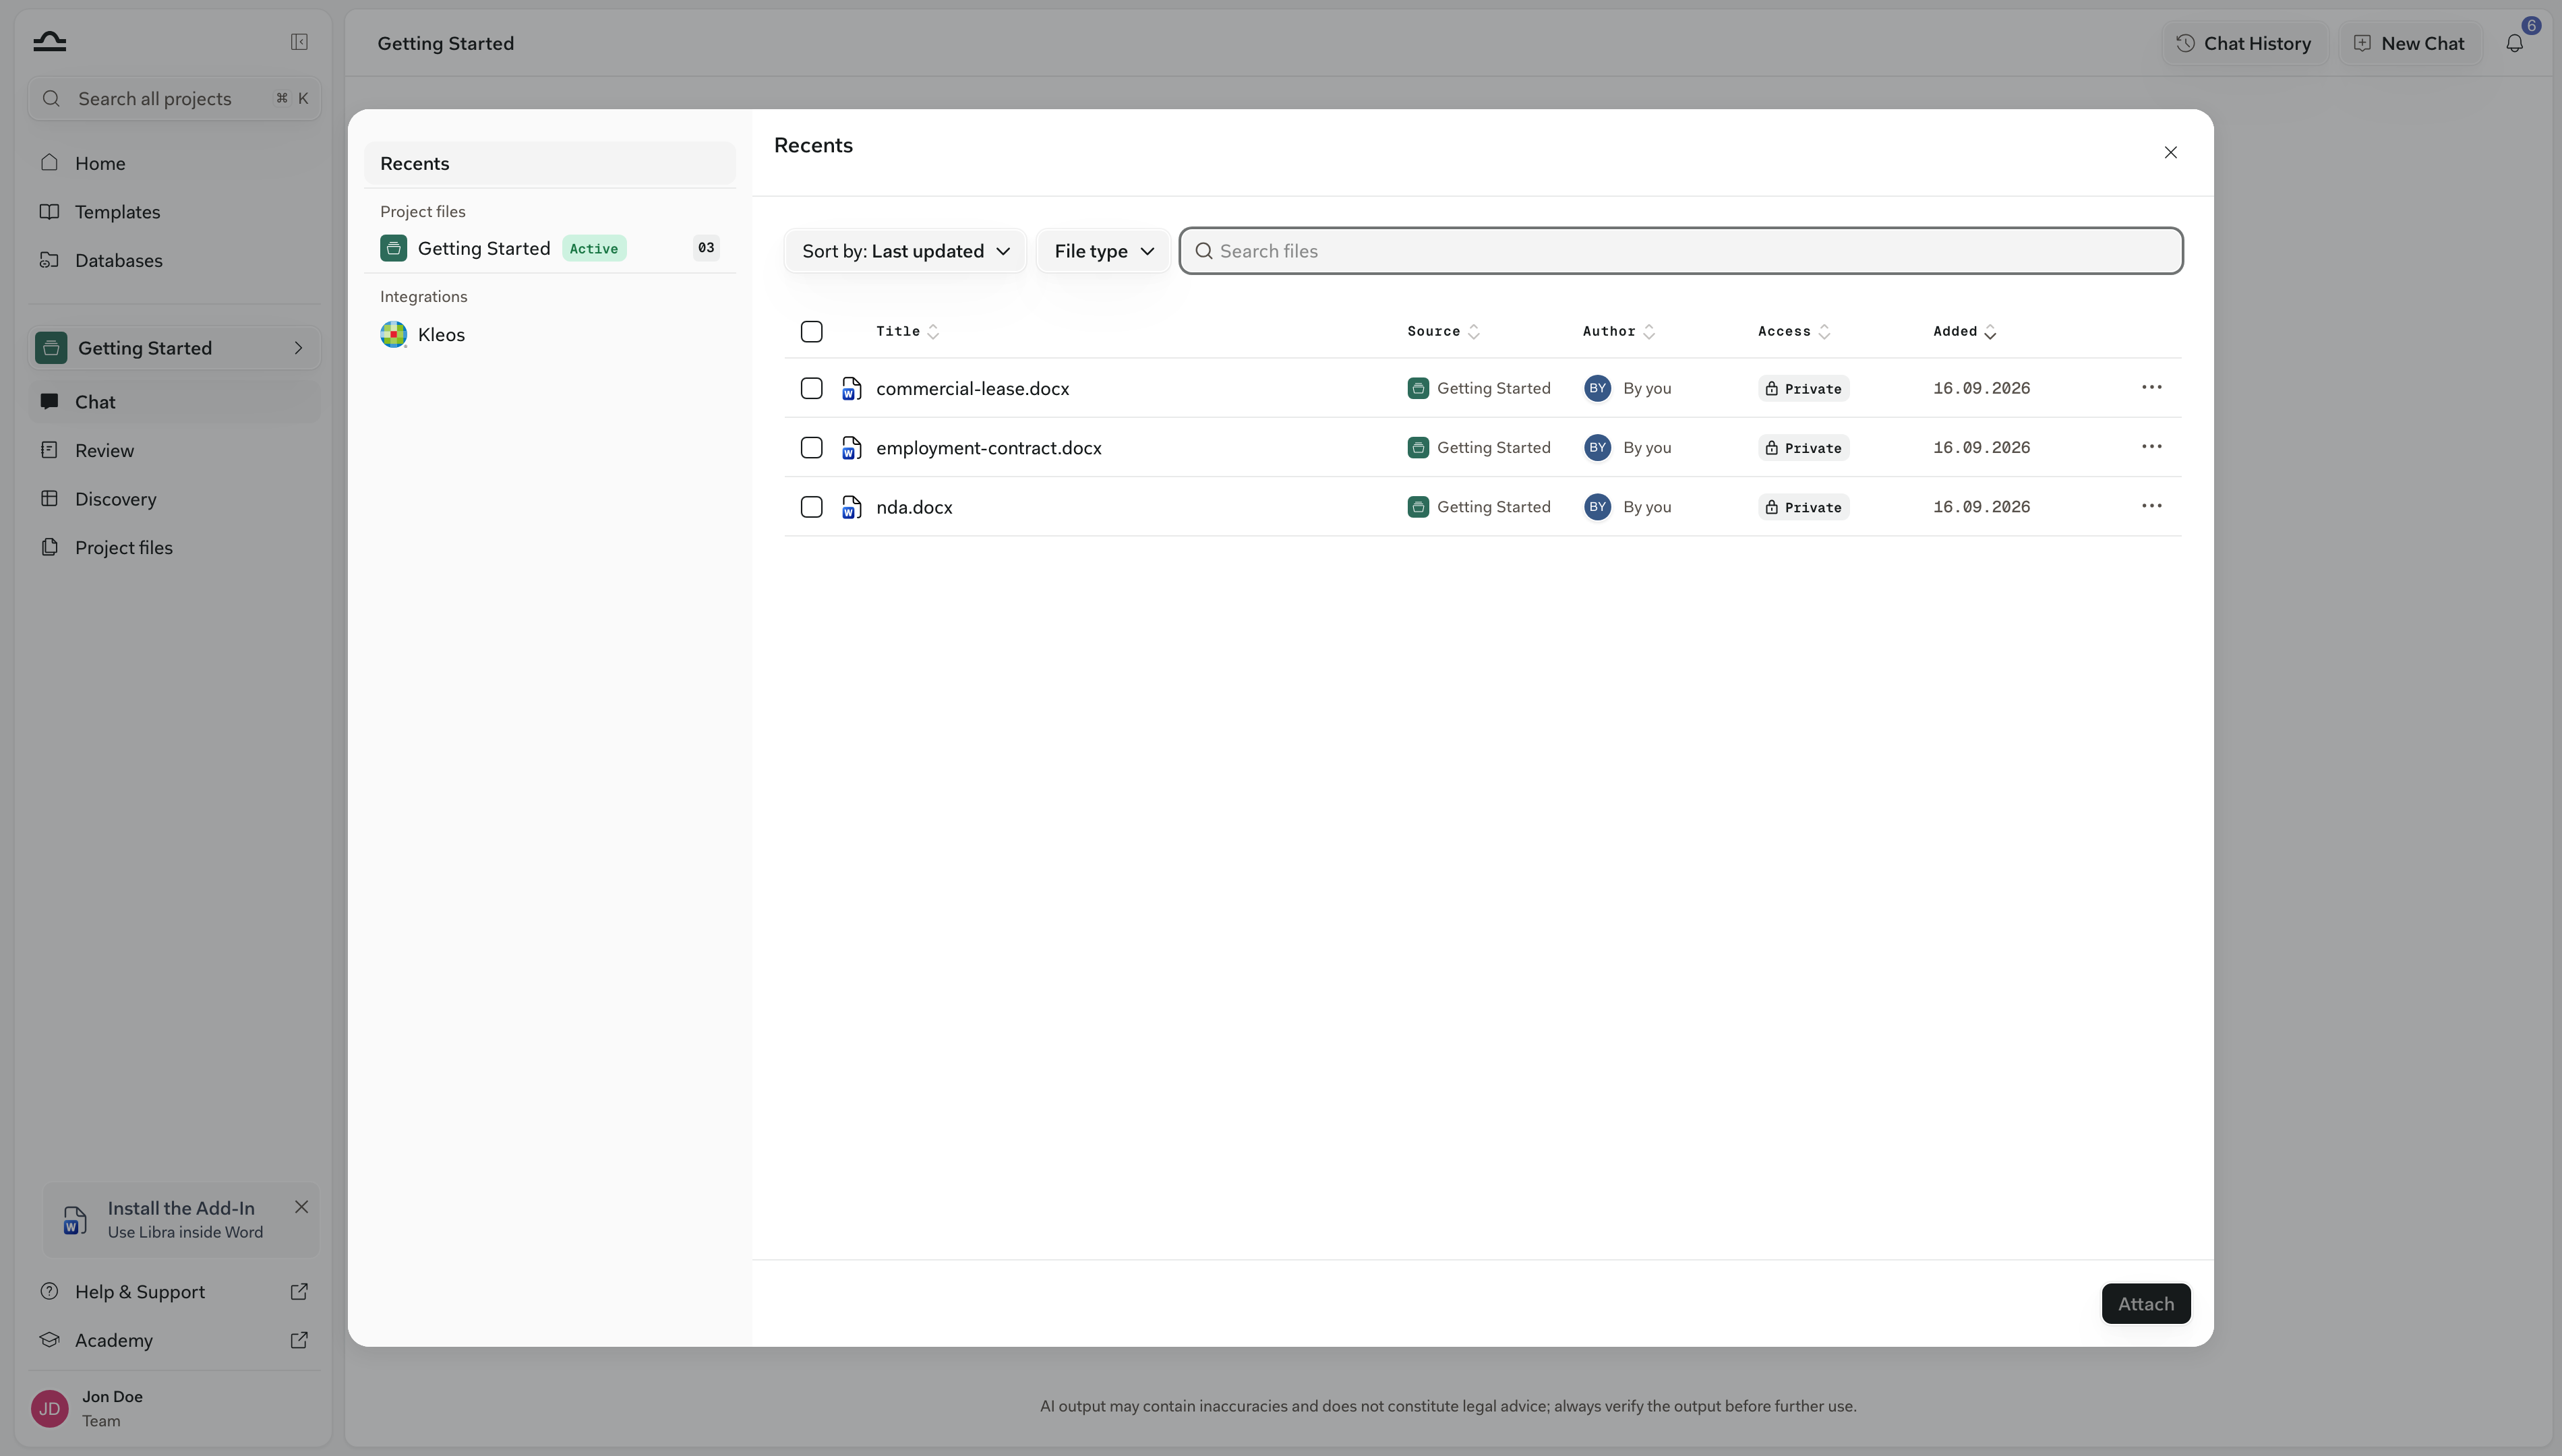Click the Review icon in sidebar
The image size is (2562, 1456).
click(x=49, y=450)
